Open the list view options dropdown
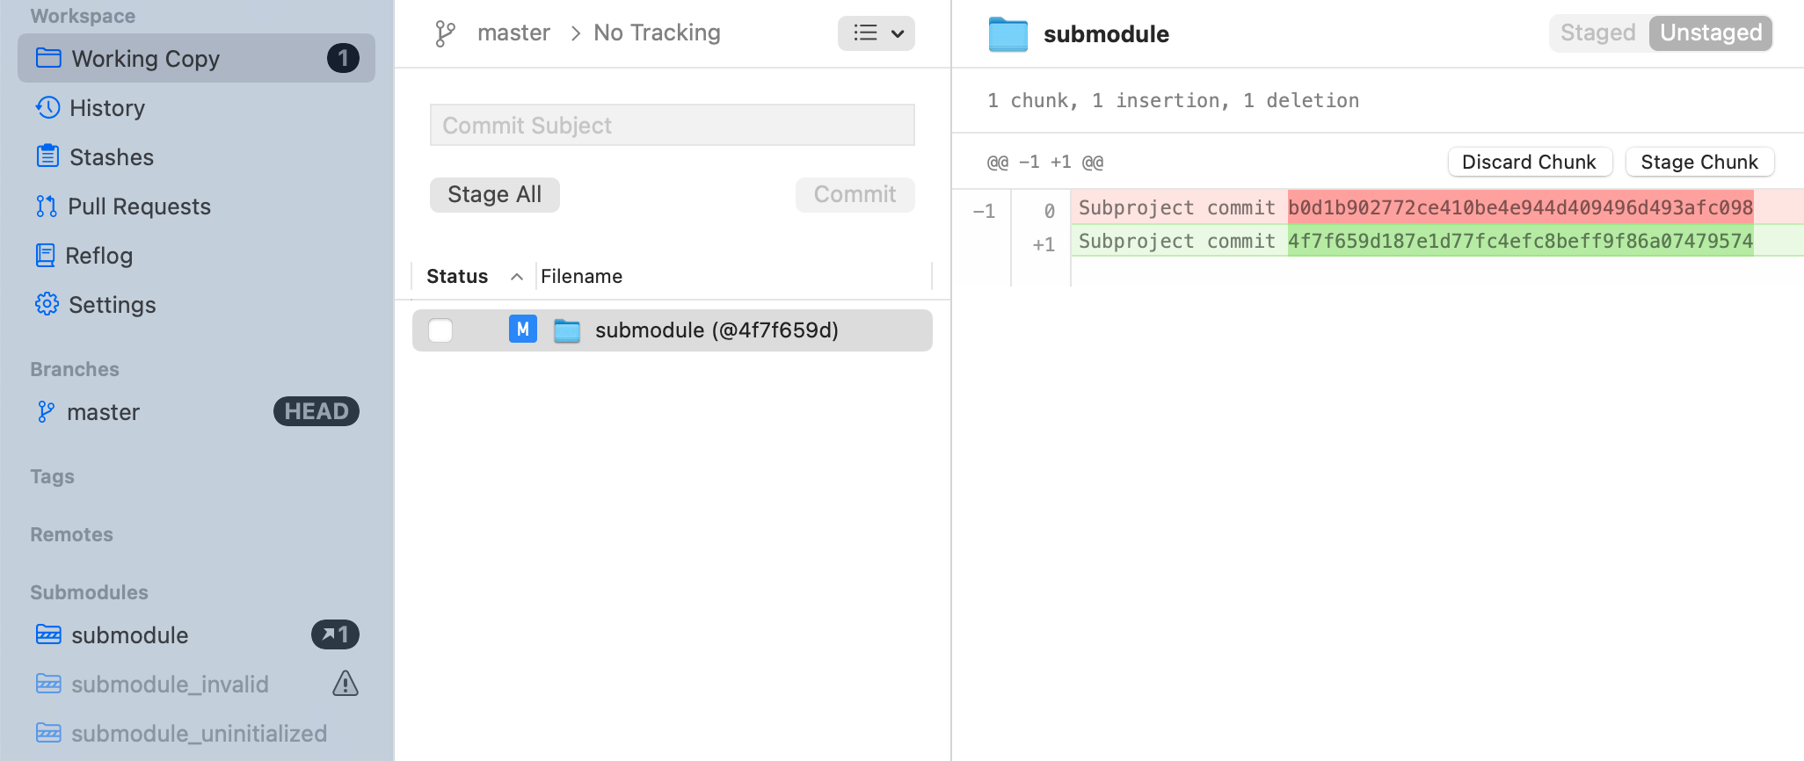 click(x=876, y=33)
